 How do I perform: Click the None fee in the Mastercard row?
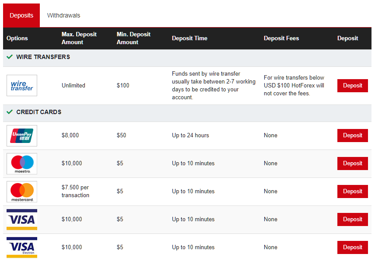tap(270, 191)
